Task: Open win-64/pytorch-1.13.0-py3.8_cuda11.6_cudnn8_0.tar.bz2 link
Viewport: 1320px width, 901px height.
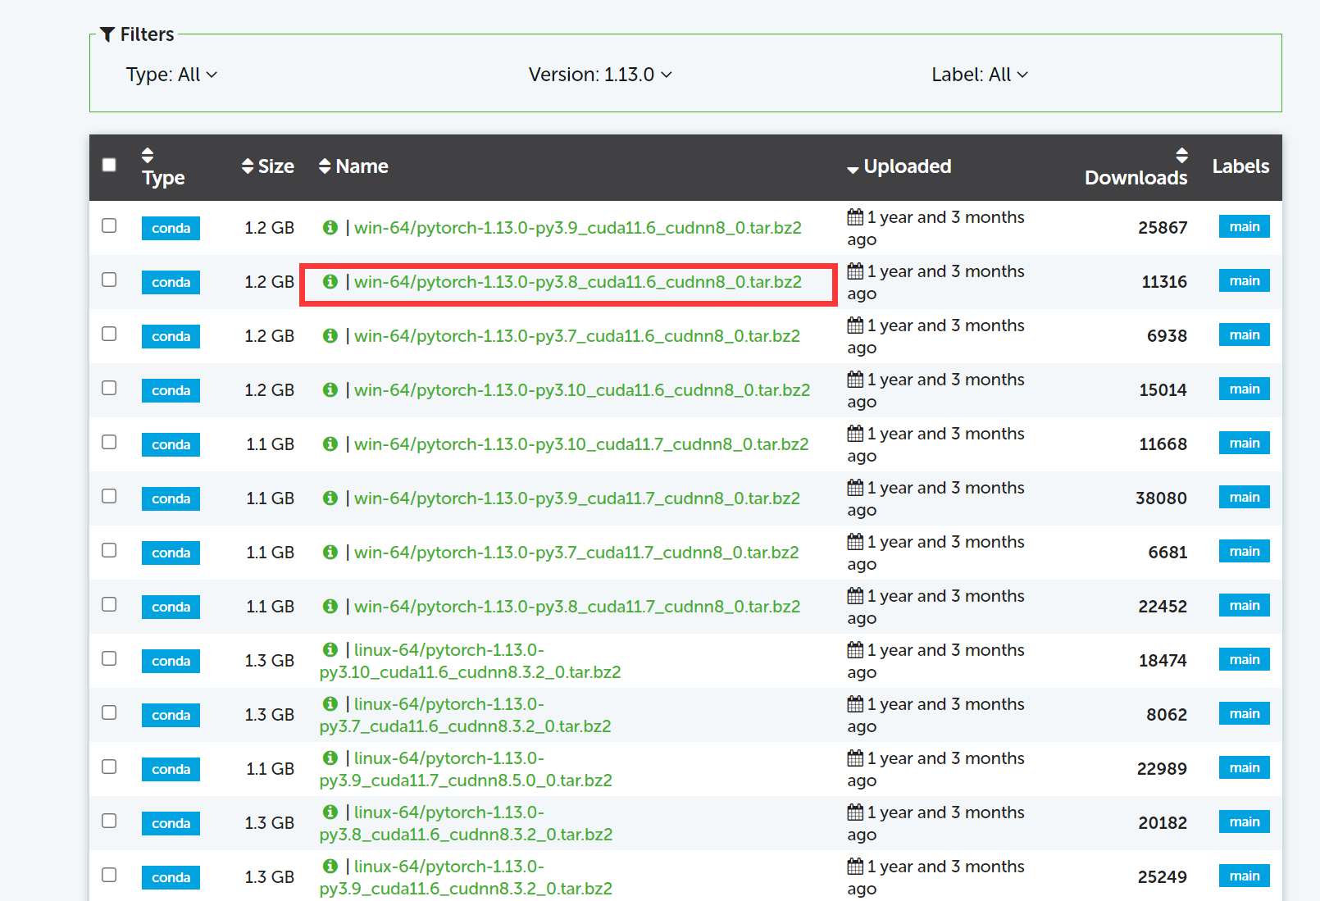Action: click(x=578, y=282)
